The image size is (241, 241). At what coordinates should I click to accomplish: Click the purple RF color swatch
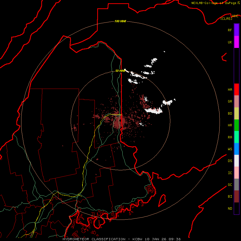(236, 30)
